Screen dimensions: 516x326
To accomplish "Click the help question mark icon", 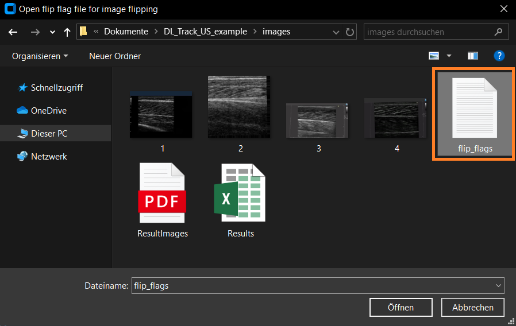I will click(x=499, y=56).
